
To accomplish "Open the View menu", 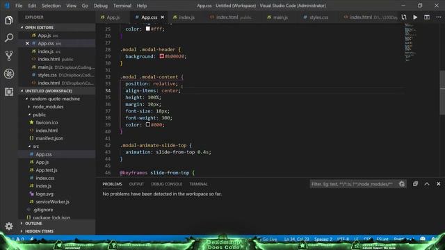I will (71, 6).
